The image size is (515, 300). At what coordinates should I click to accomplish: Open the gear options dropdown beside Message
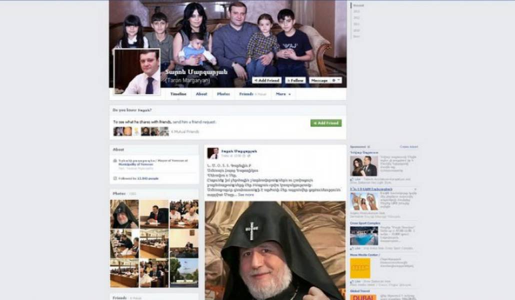tap(335, 80)
